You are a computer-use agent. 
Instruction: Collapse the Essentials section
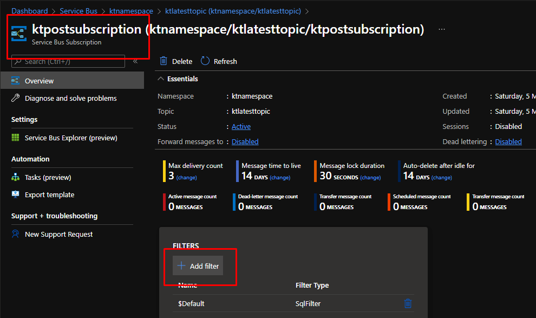point(161,79)
